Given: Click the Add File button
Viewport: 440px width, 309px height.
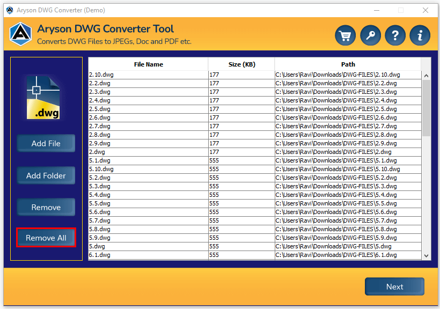Looking at the screenshot, I should 46,143.
